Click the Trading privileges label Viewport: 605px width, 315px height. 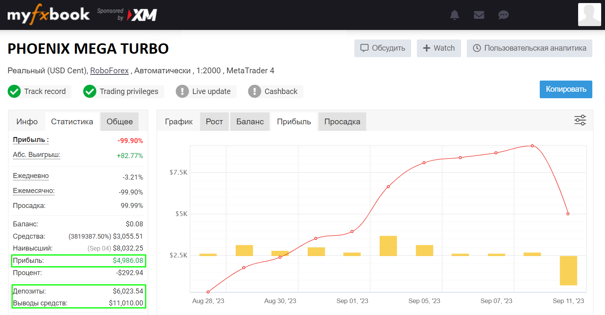129,91
